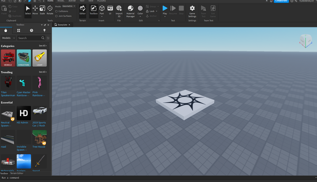Click See All next to Categories
Image resolution: width=317 pixels, height=182 pixels.
43,46
